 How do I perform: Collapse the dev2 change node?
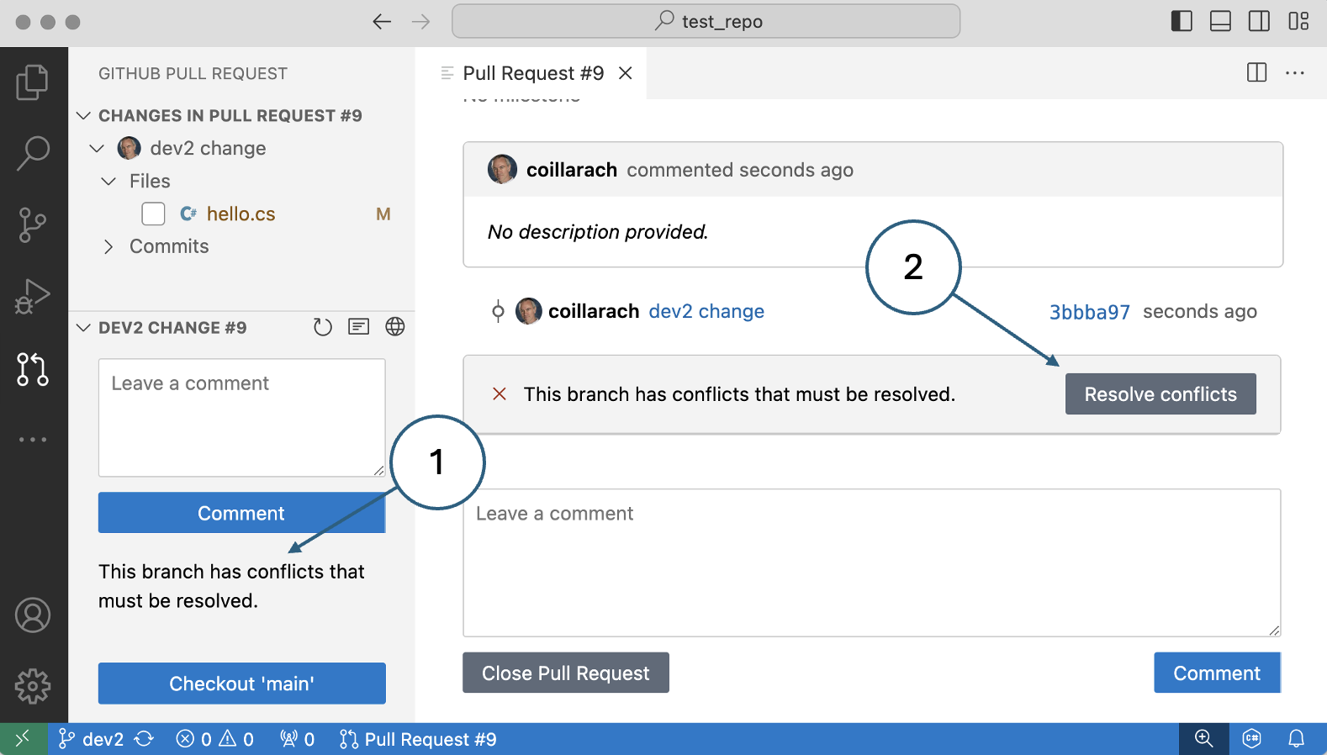pyautogui.click(x=97, y=149)
